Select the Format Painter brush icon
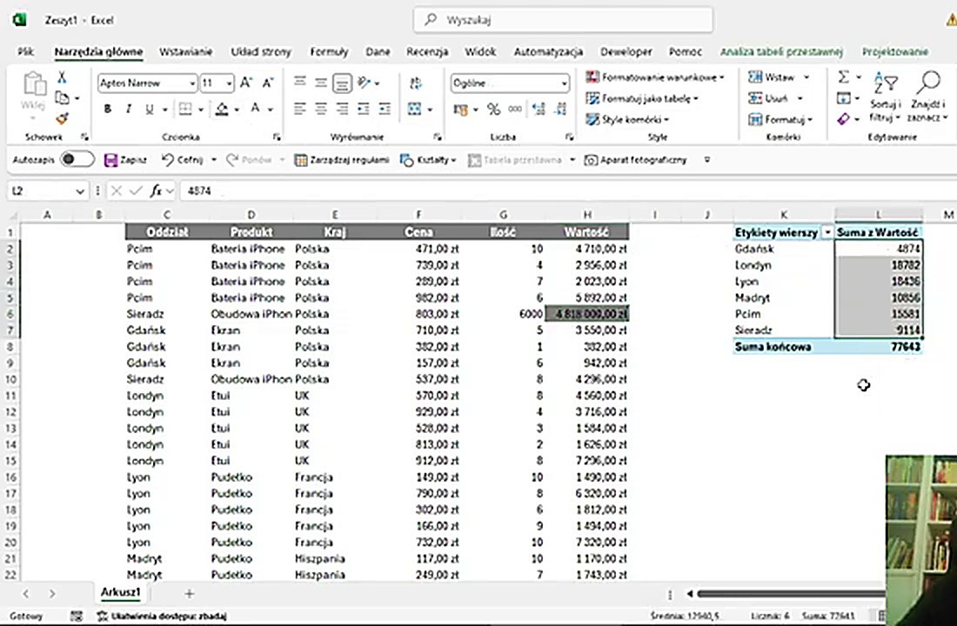 62,119
